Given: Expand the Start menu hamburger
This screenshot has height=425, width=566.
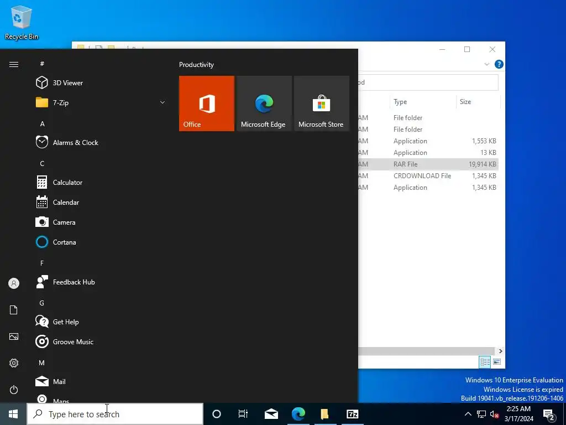Looking at the screenshot, I should [x=14, y=64].
